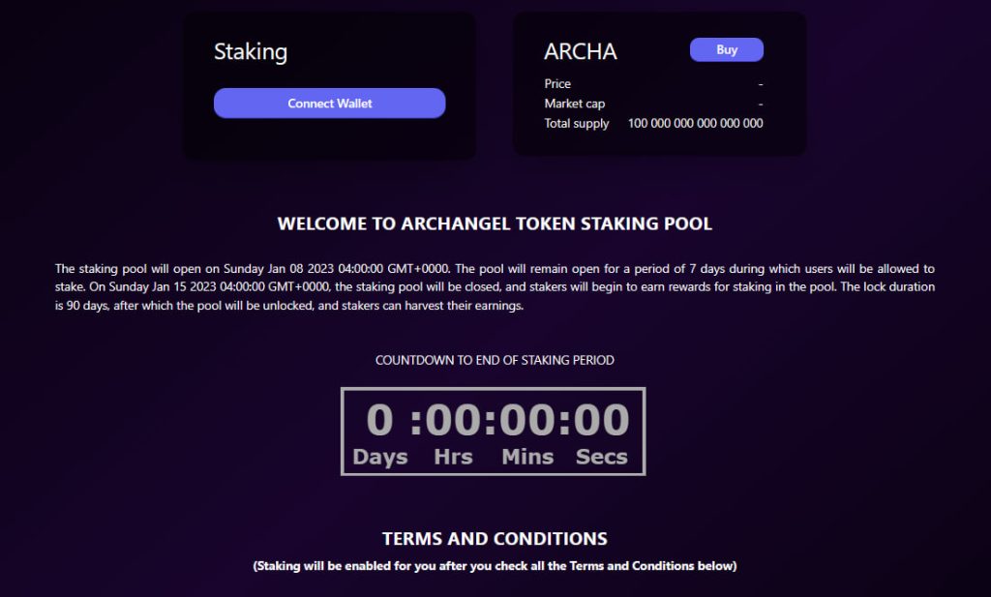Click the seconds digits of the countdown timer
Screen dimensions: 991x597
point(601,420)
